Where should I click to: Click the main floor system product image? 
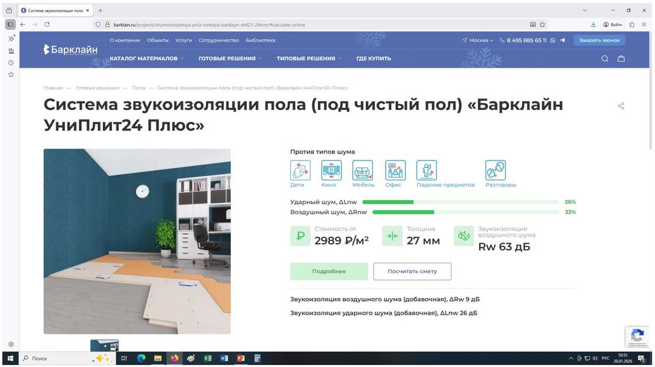click(x=137, y=241)
